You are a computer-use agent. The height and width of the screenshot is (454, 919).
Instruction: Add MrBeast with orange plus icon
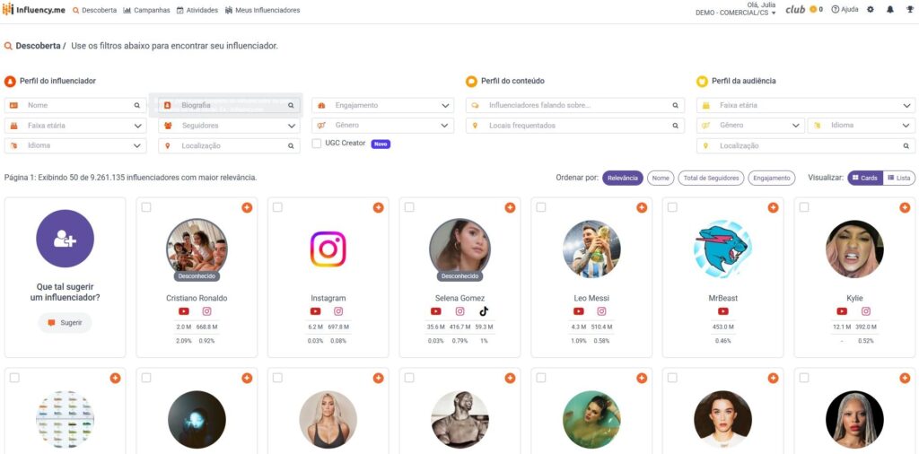773,207
